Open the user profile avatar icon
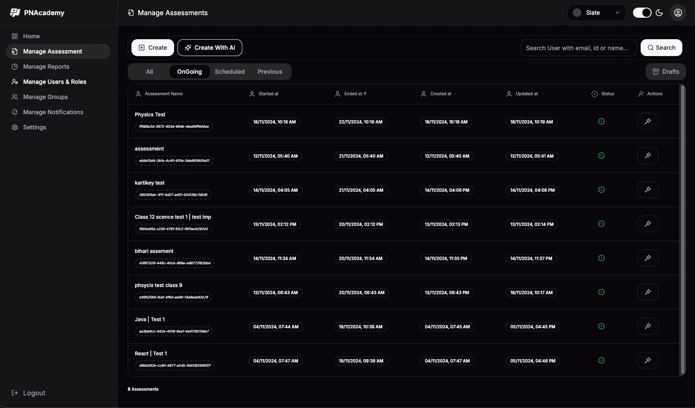Viewport: 695px width, 408px height. 678,13
